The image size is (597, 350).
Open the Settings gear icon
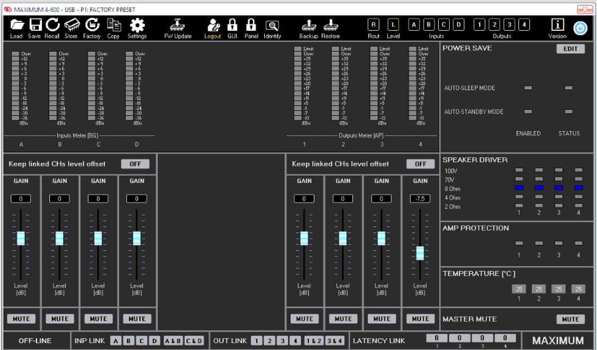[x=137, y=26]
